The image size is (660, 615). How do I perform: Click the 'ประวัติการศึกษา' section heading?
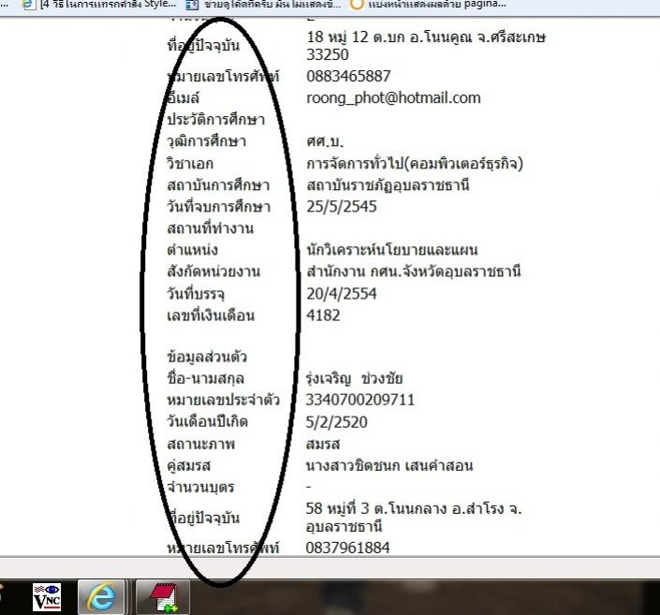(215, 120)
